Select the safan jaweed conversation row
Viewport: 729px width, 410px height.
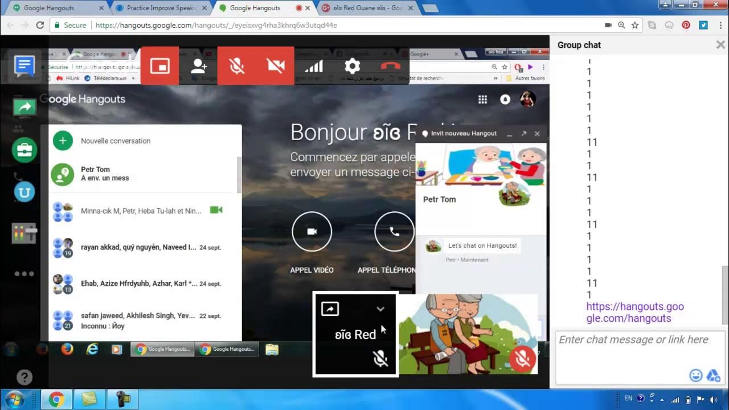tap(142, 321)
